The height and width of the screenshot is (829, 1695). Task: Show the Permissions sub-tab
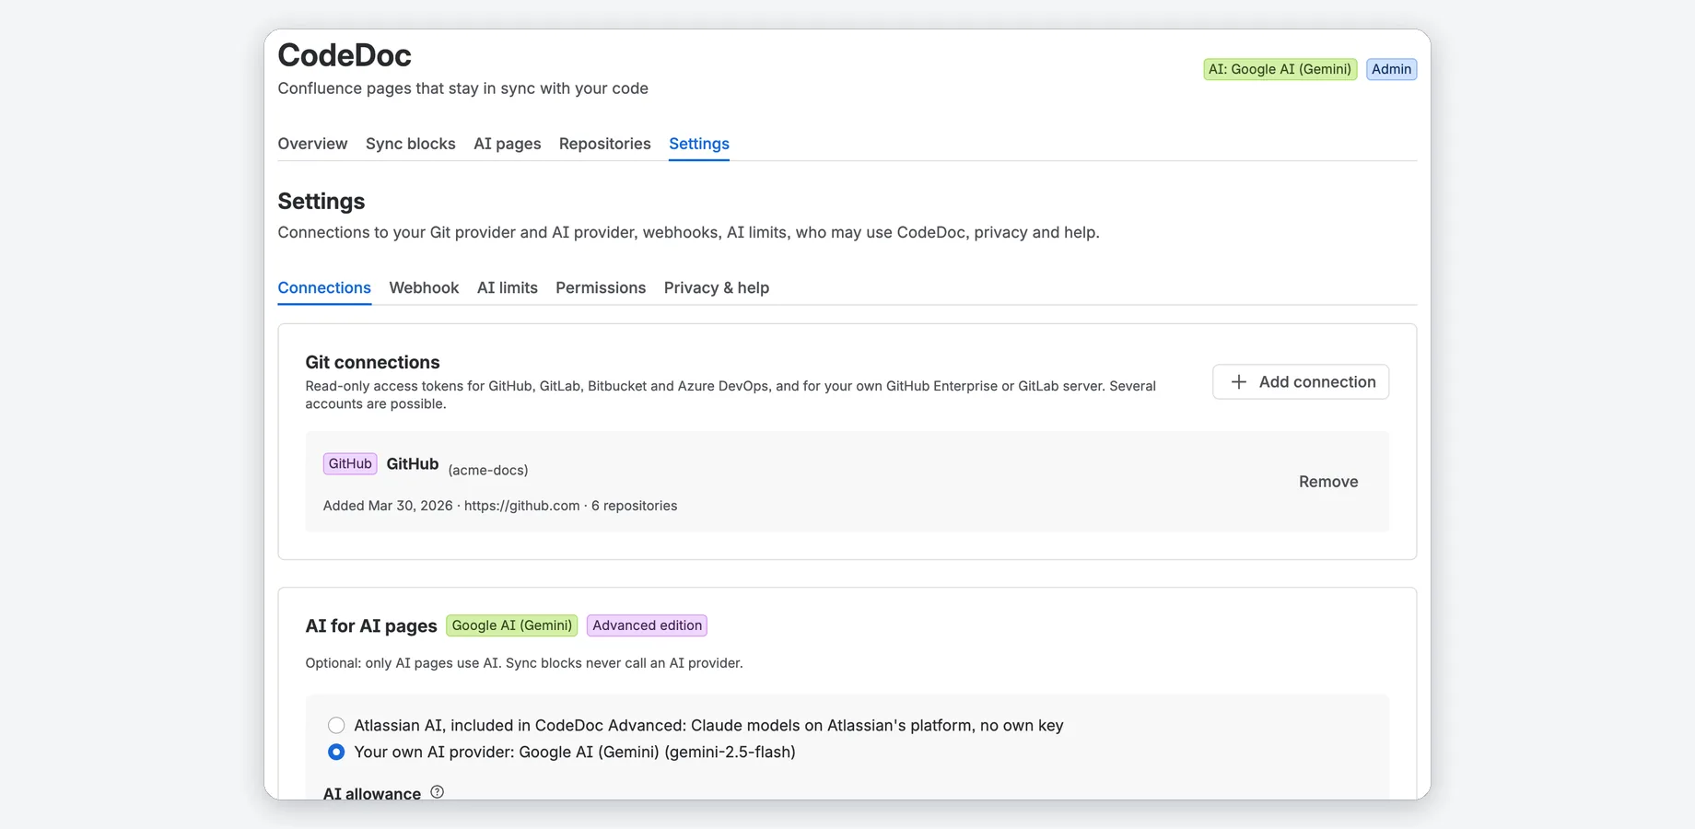(x=601, y=287)
